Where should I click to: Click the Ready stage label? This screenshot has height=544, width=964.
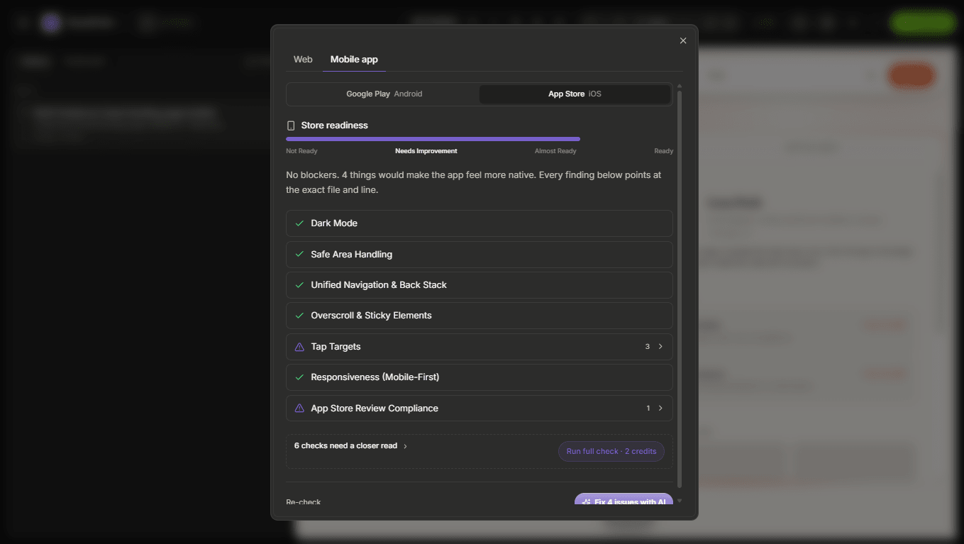pos(664,151)
